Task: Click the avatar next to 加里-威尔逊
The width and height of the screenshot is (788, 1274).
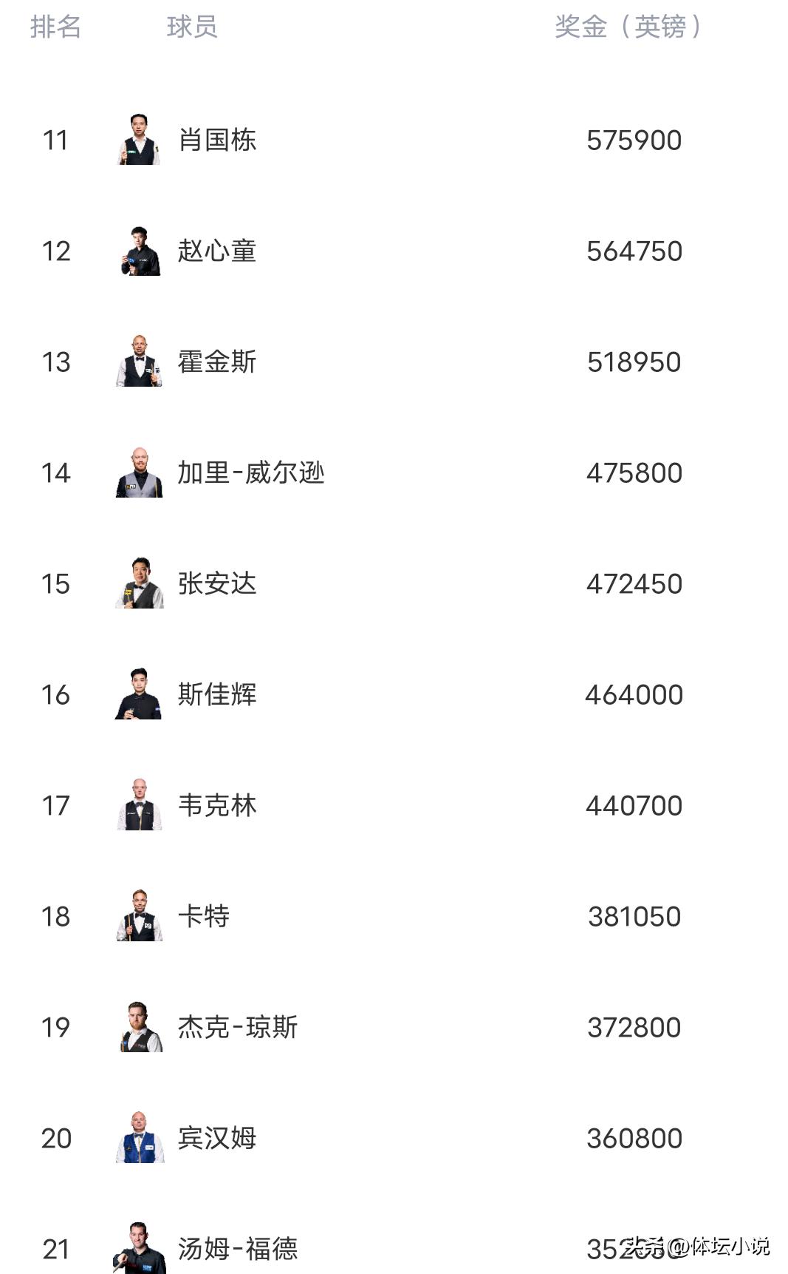Action: point(139,472)
